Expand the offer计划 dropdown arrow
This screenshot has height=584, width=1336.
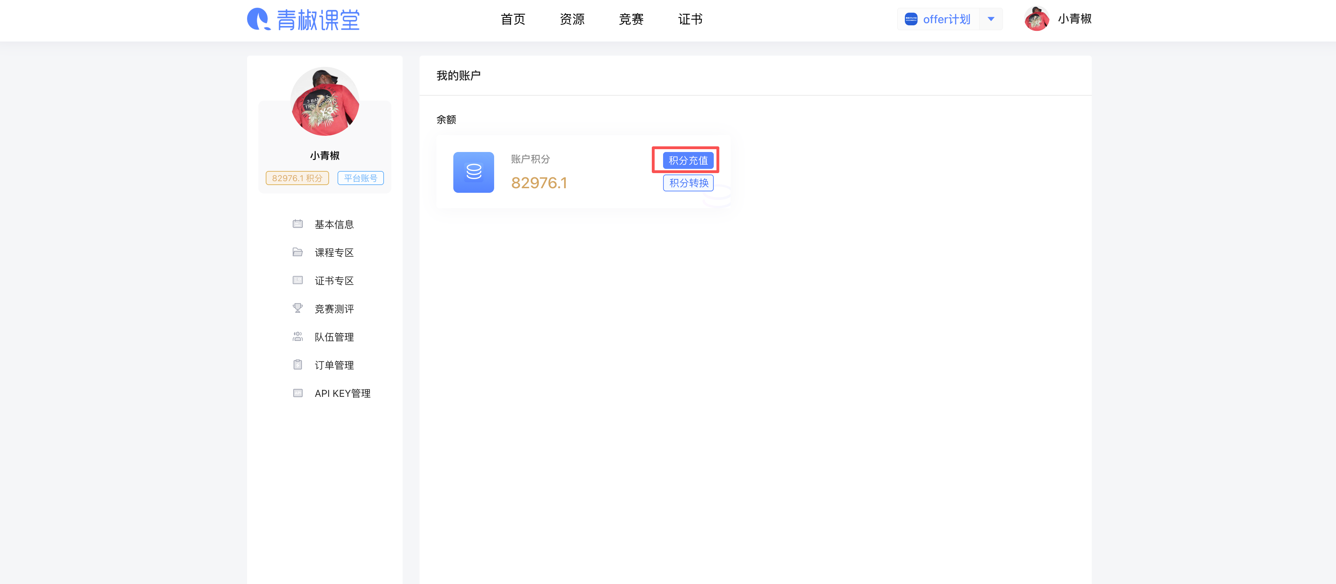991,19
